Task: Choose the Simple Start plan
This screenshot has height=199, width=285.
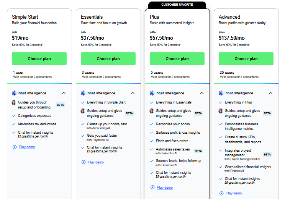Action: point(39,58)
